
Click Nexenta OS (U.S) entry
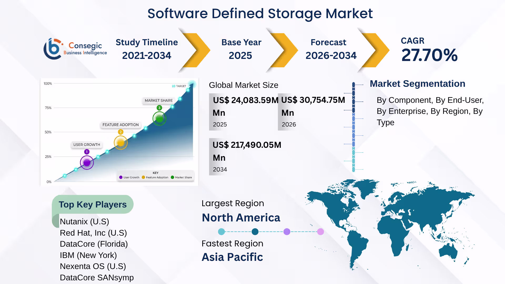93,266
